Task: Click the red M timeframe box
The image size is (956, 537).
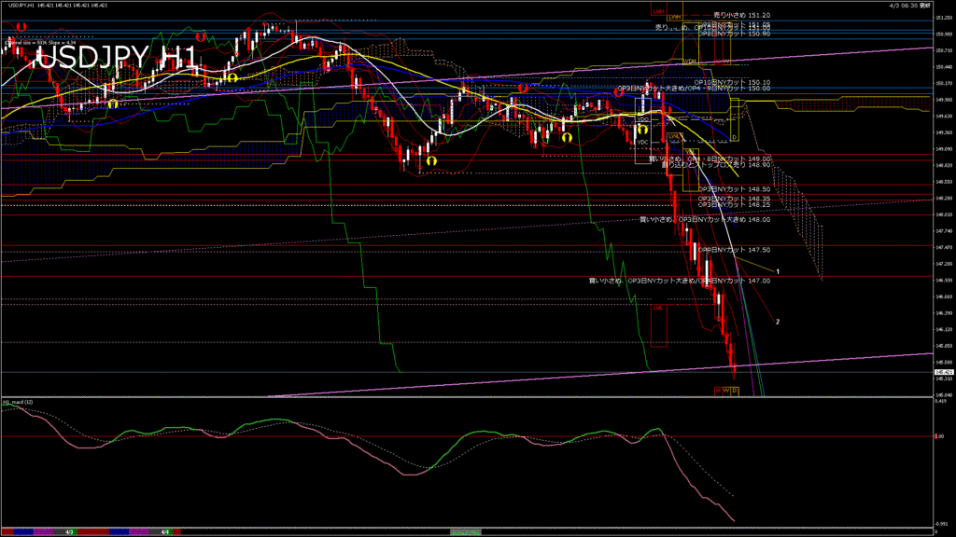Action: click(718, 390)
